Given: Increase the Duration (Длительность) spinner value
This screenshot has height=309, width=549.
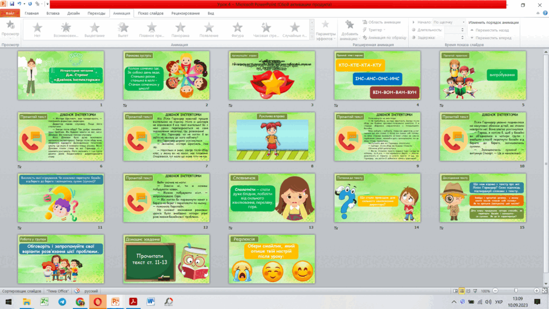Looking at the screenshot, I should pyautogui.click(x=463, y=29).
